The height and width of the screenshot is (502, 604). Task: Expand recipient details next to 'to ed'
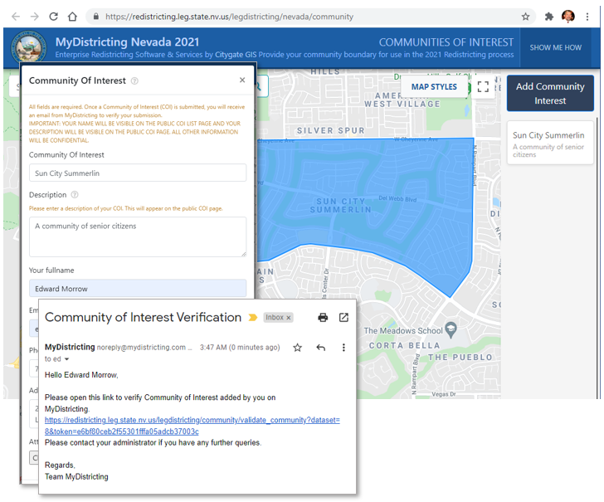click(x=67, y=359)
